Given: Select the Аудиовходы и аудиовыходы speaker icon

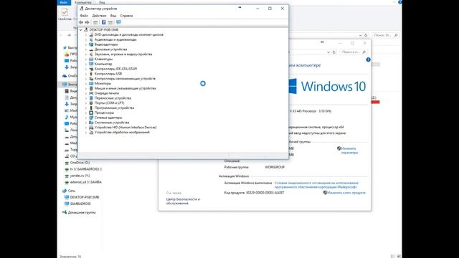Looking at the screenshot, I should (x=91, y=39).
